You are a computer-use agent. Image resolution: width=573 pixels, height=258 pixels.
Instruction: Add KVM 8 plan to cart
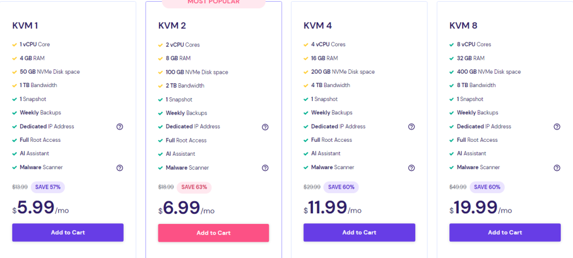505,232
